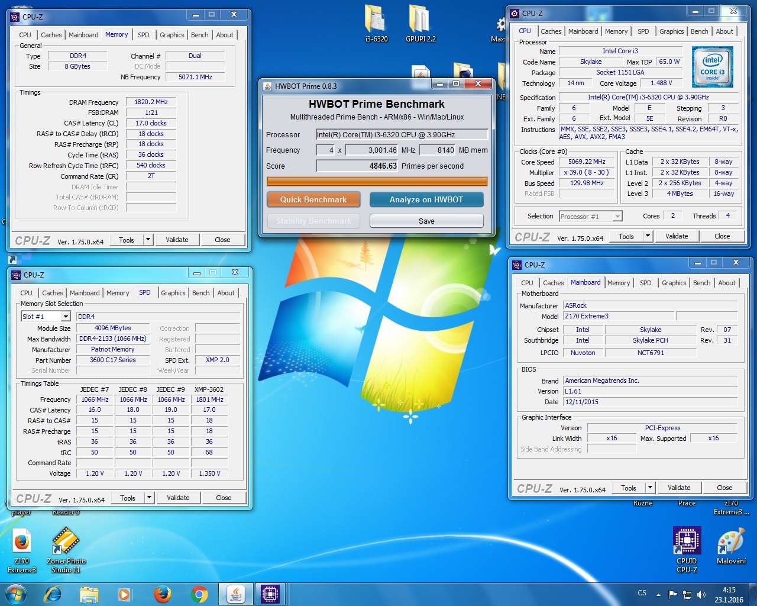Expand Tools arrow in CPU window

coord(648,236)
